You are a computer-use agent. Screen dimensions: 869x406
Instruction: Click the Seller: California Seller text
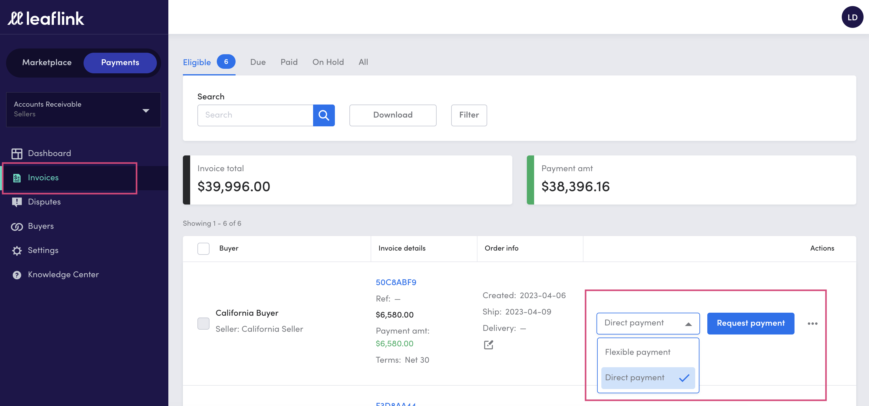click(x=259, y=329)
